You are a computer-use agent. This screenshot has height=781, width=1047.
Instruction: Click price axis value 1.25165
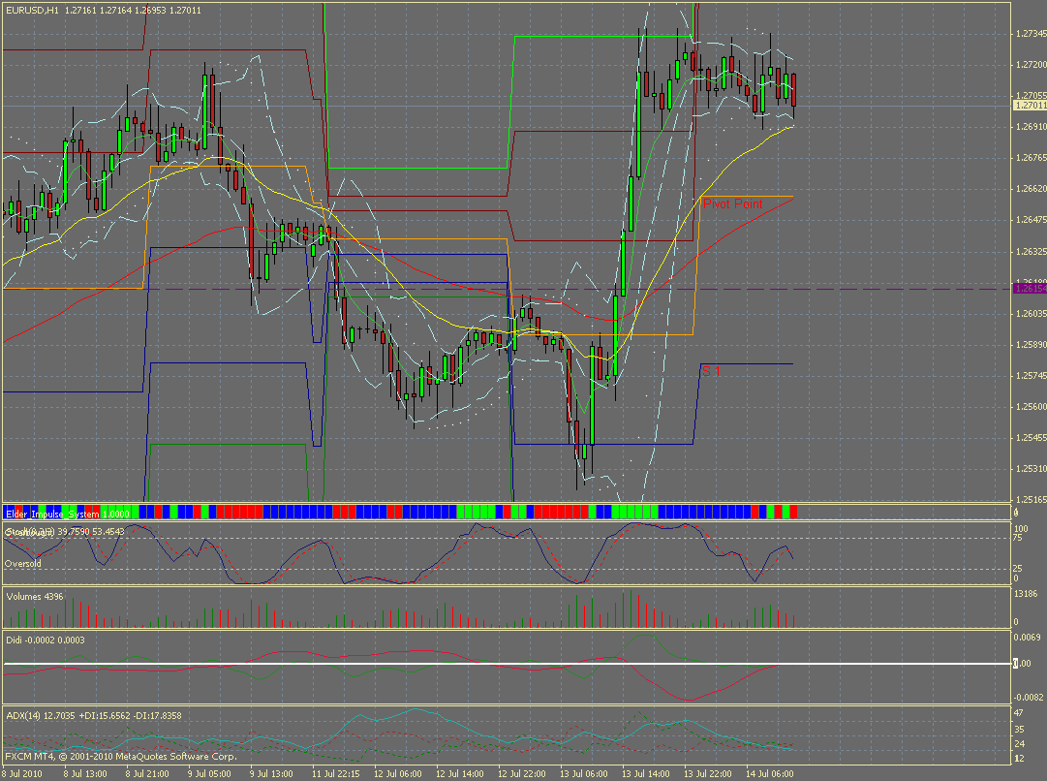(1031, 500)
